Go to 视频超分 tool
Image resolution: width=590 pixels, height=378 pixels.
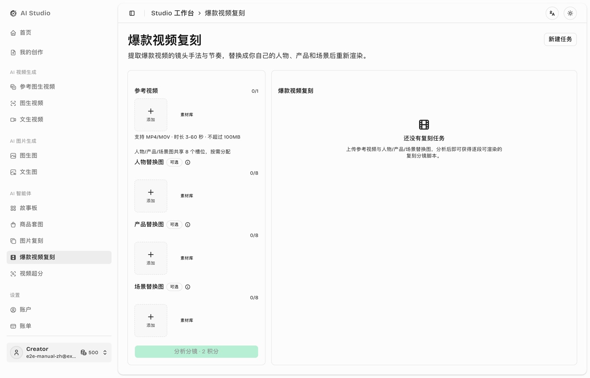[x=59, y=274]
